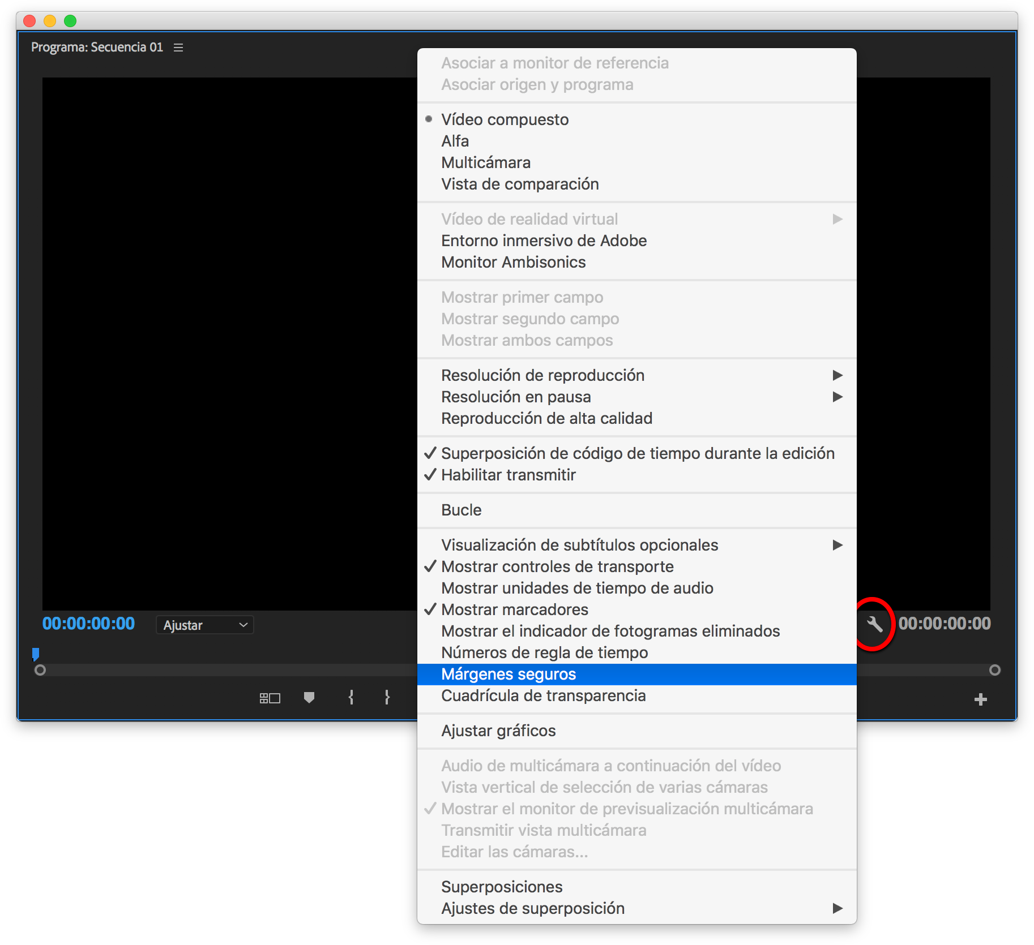Click the wrench settings icon
This screenshot has height=945, width=1034.
point(874,624)
